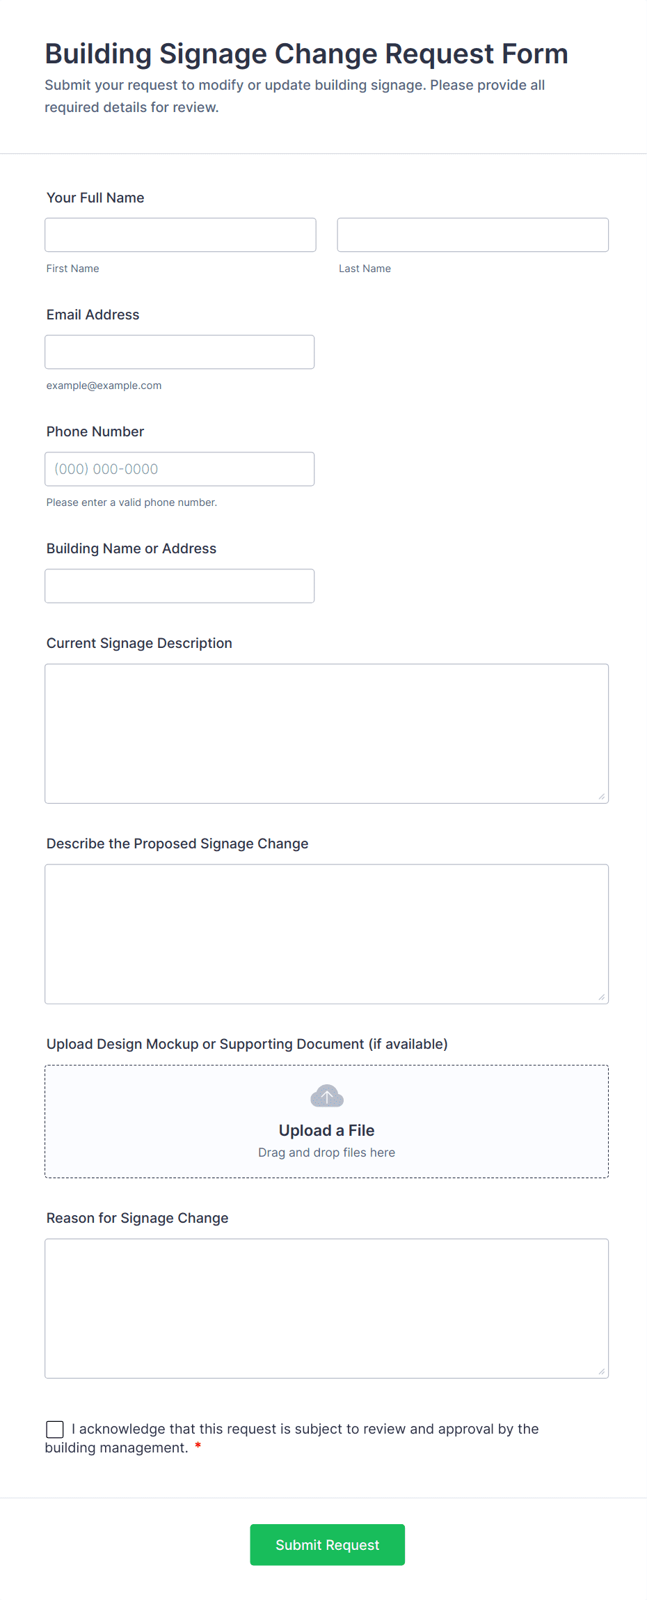Image resolution: width=647 pixels, height=1600 pixels.
Task: Click the acknowledgement statement label text
Action: 305,1429
